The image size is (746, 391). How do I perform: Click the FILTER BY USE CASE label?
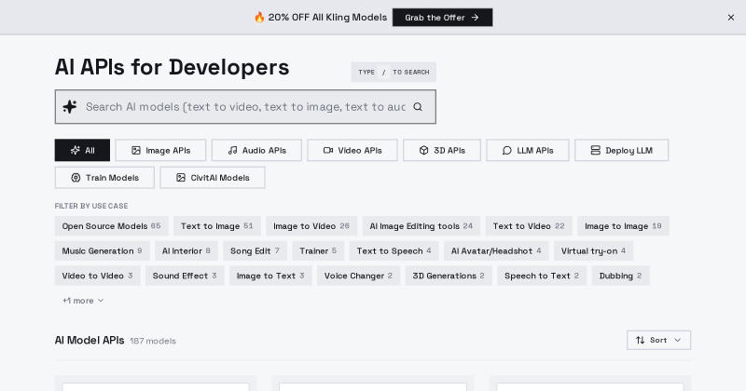[x=91, y=206]
